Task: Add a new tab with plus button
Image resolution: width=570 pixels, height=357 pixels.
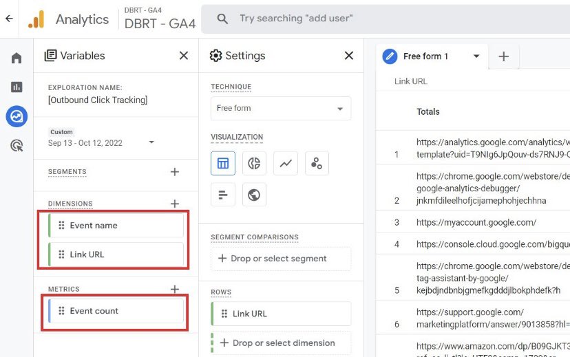Action: pos(503,56)
